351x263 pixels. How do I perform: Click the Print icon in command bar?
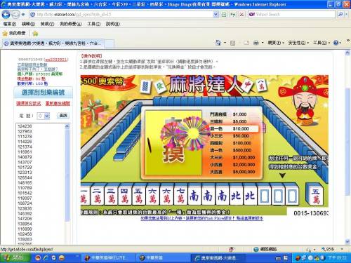(x=256, y=43)
